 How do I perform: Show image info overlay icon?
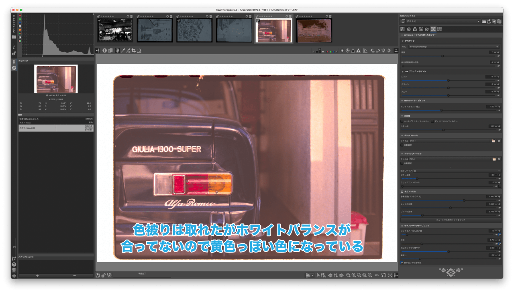tap(104, 51)
